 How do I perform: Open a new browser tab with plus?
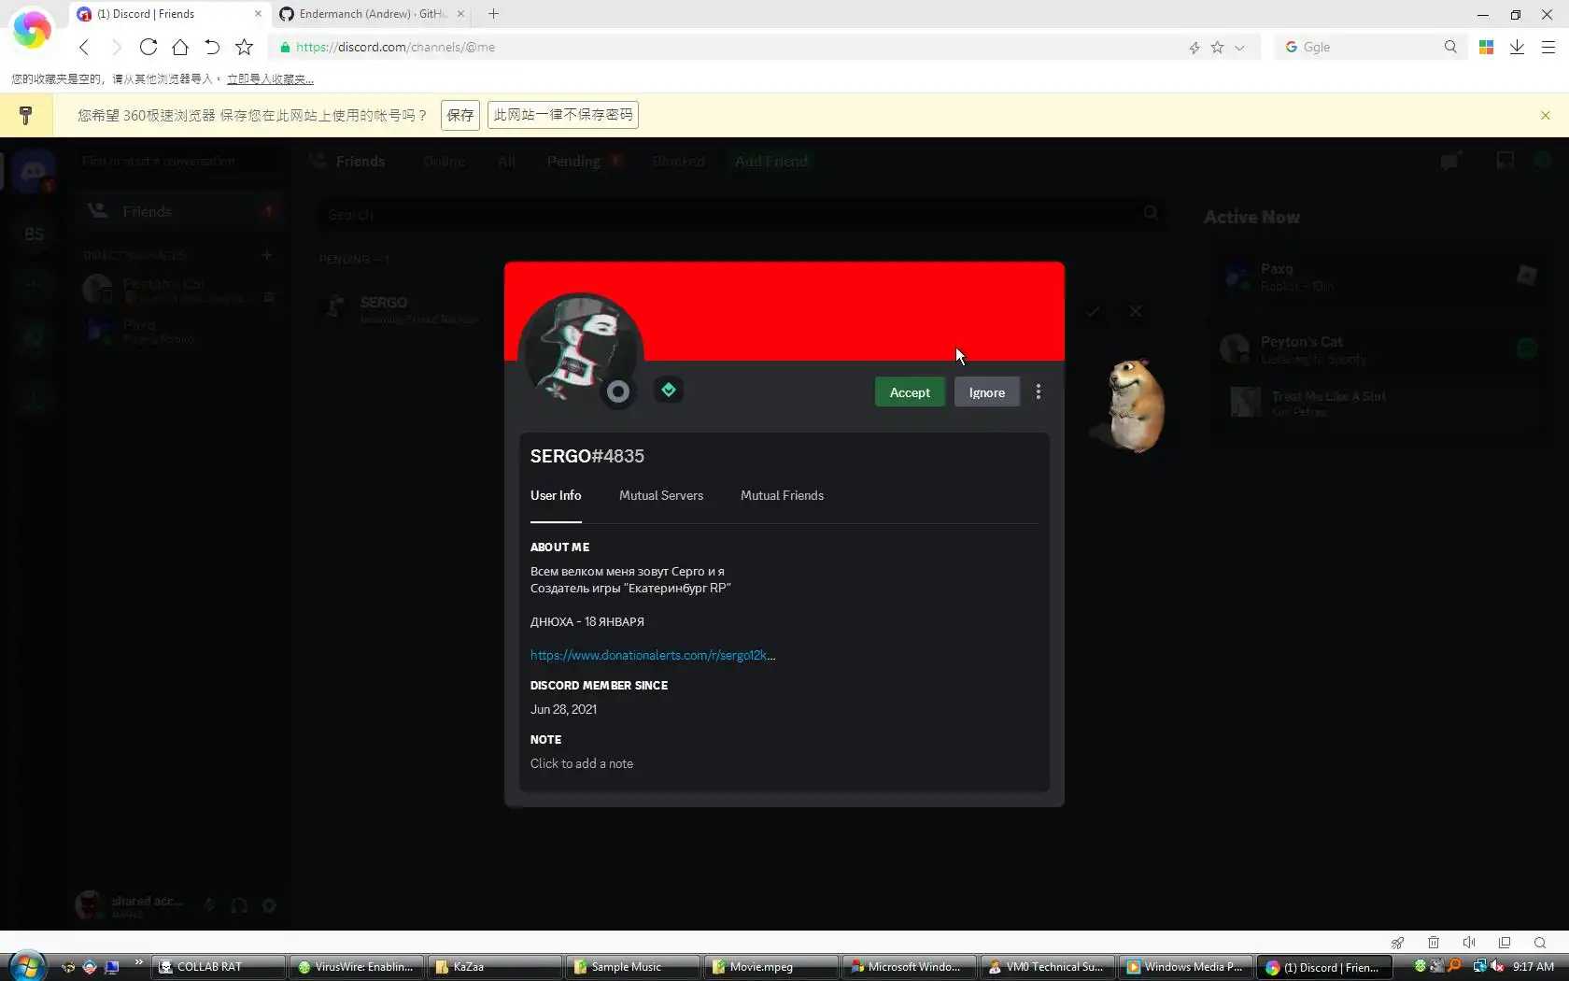point(493,14)
